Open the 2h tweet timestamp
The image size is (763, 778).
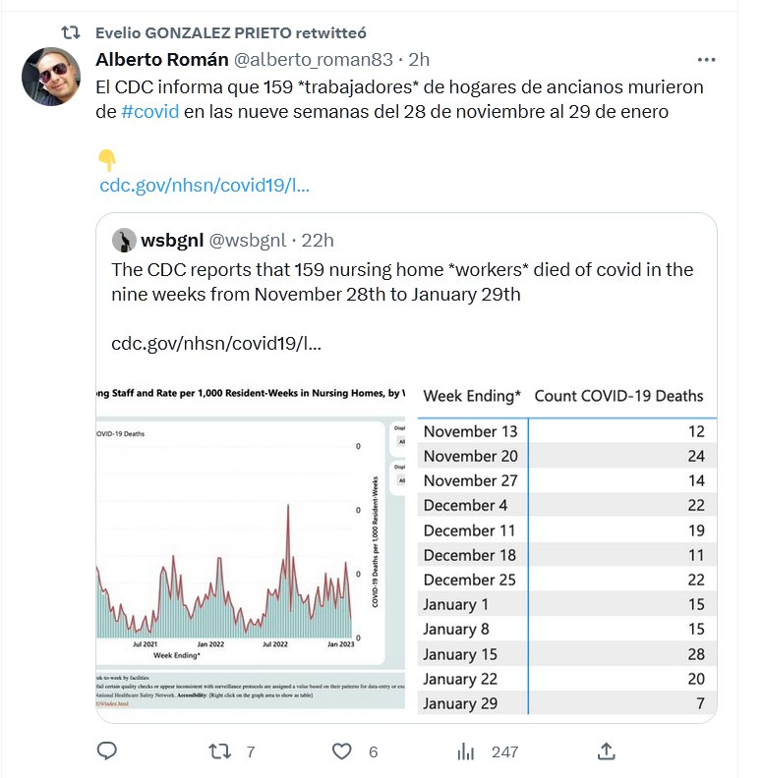pos(420,59)
